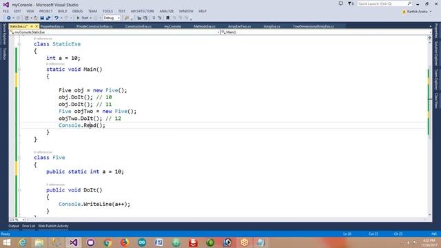Switch to the TwoDimensionalArrayExe.cs tab
The image size is (441, 248).
tap(314, 26)
